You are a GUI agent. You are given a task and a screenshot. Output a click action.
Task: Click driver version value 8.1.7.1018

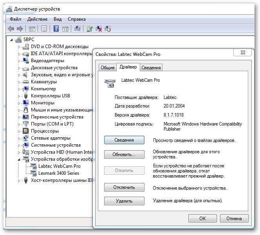[173, 115]
